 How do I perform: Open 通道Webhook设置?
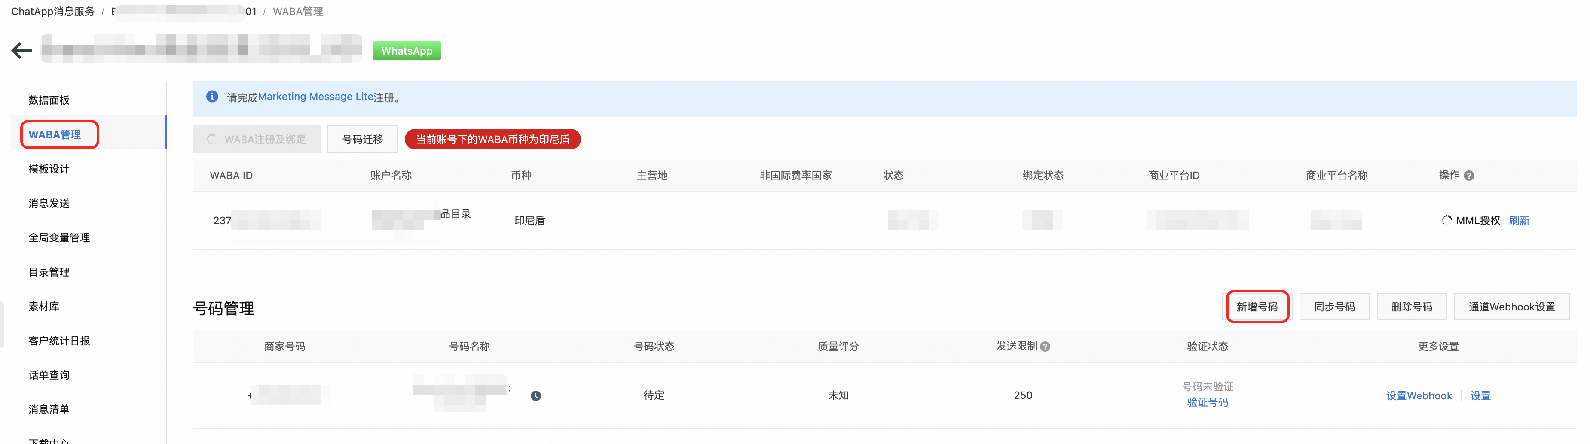(x=1511, y=307)
